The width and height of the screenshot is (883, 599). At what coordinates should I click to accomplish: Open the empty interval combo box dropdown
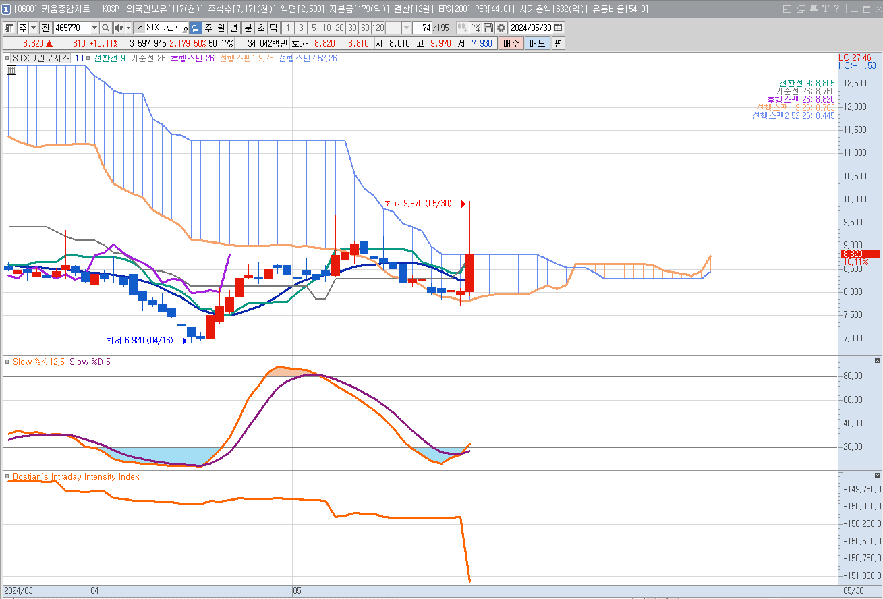tap(407, 28)
